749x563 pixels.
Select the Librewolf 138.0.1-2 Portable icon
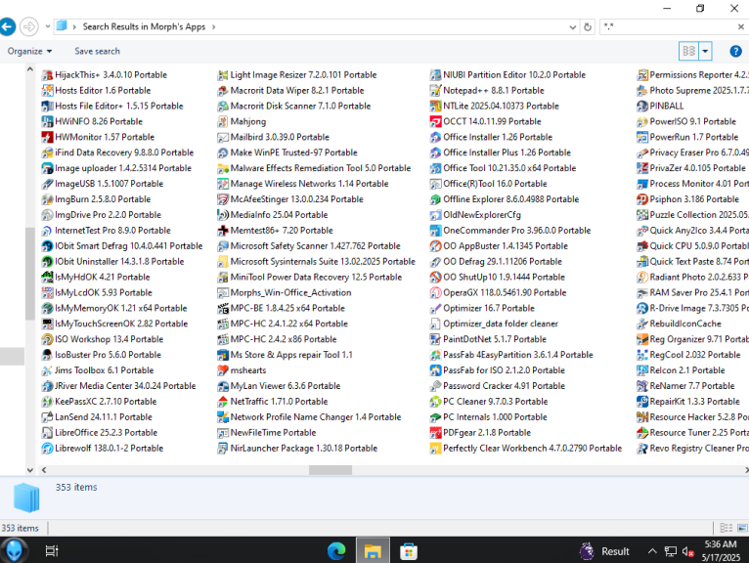47,449
